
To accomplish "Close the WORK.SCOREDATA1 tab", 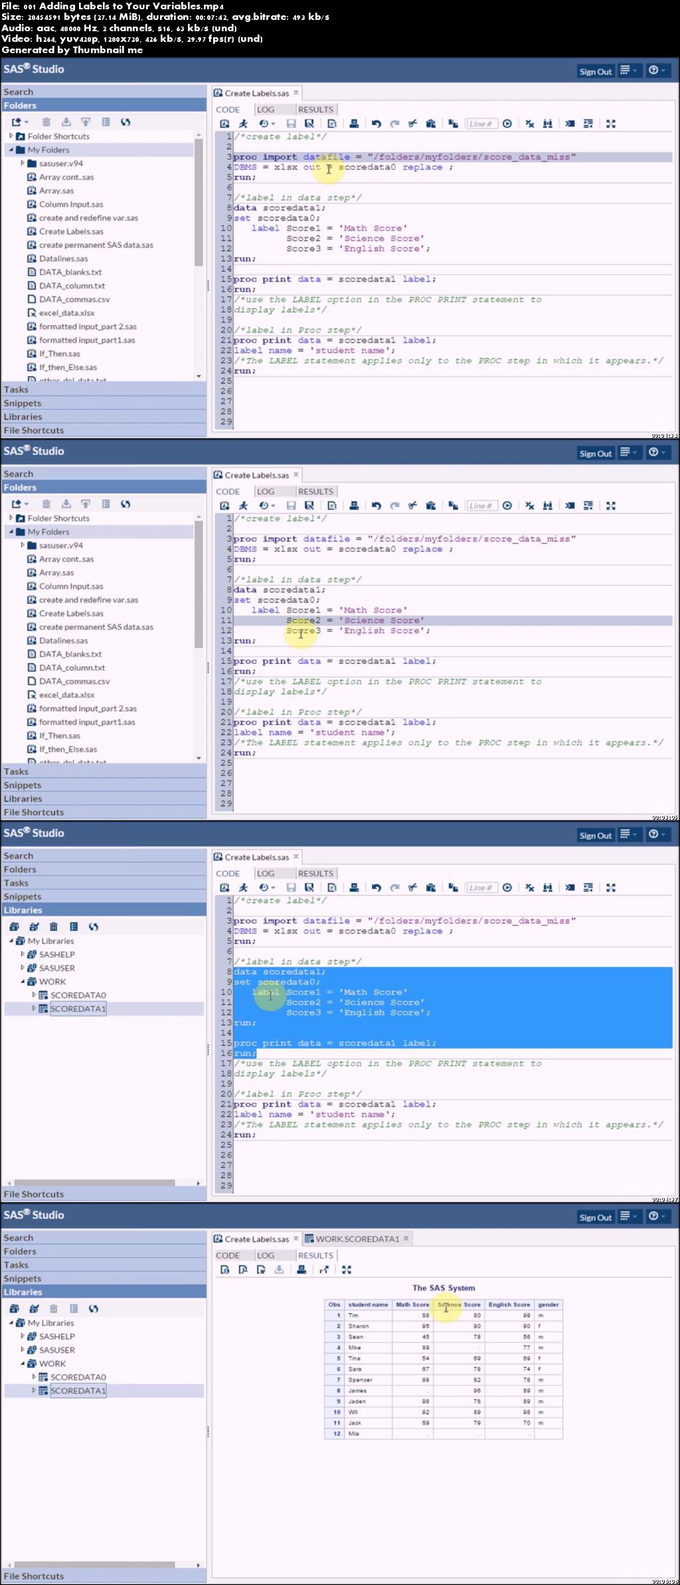I will 406,1238.
